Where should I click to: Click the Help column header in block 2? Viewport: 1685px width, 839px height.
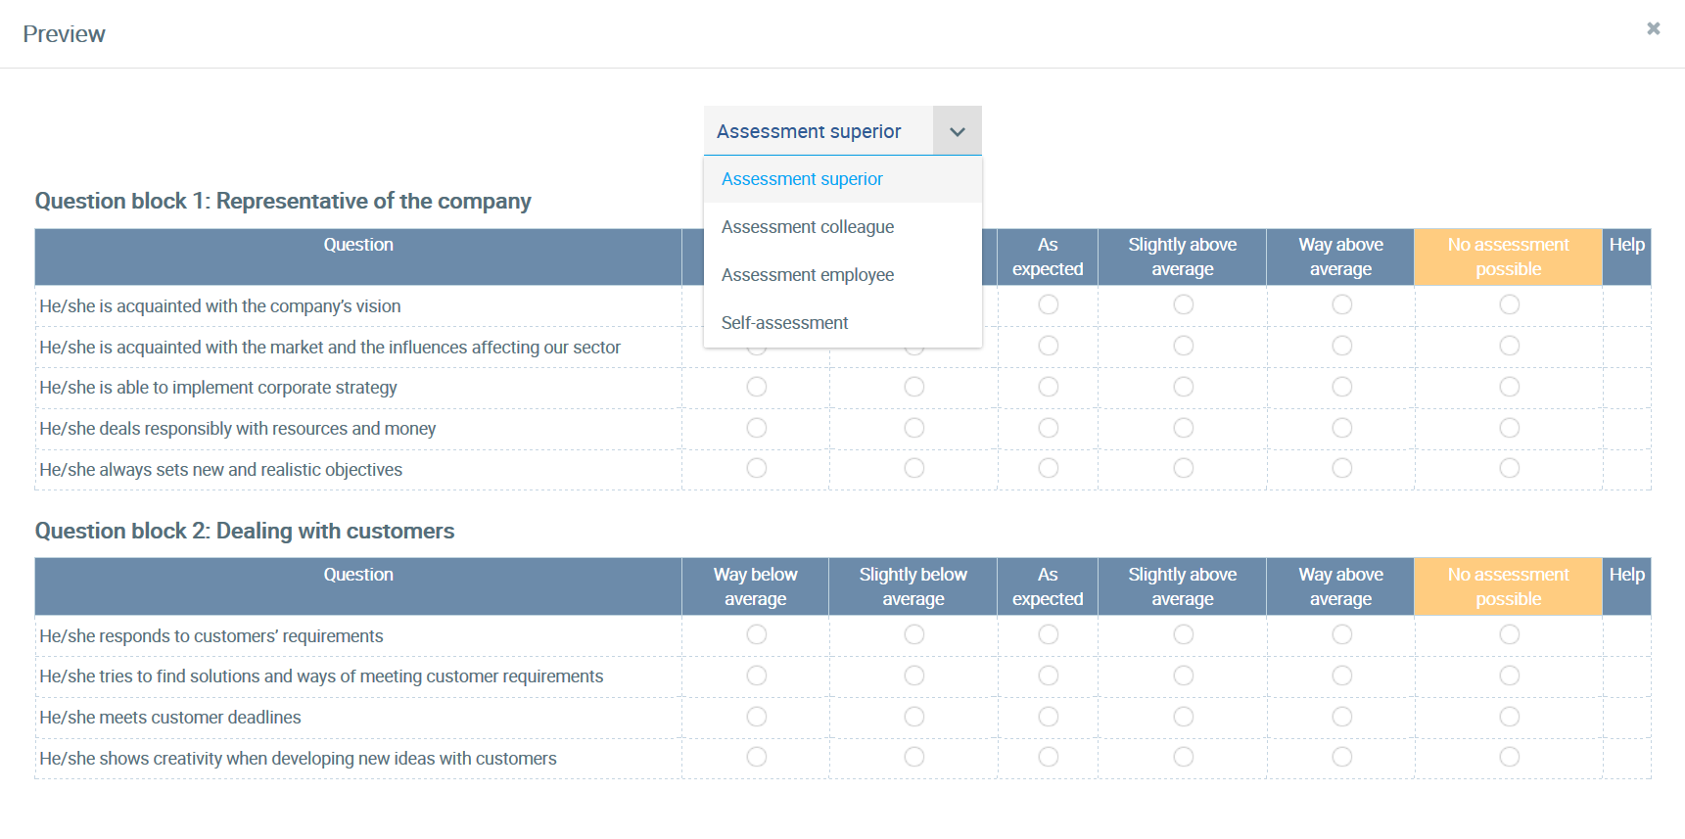(1626, 586)
